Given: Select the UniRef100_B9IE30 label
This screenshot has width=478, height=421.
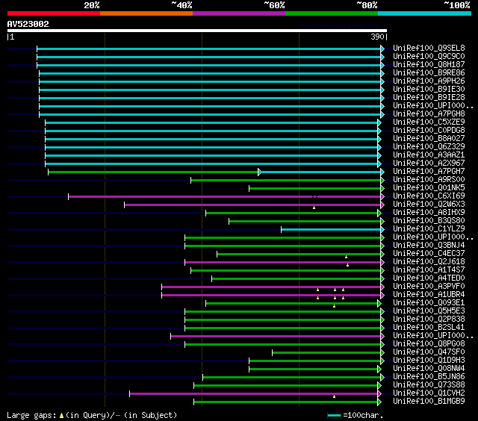Looking at the screenshot, I should tap(429, 90).
